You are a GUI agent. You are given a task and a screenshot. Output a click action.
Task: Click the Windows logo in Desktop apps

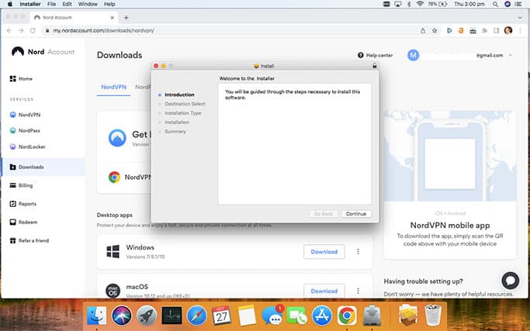coord(113,252)
